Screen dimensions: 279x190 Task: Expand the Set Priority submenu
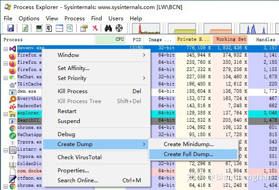click(x=96, y=78)
